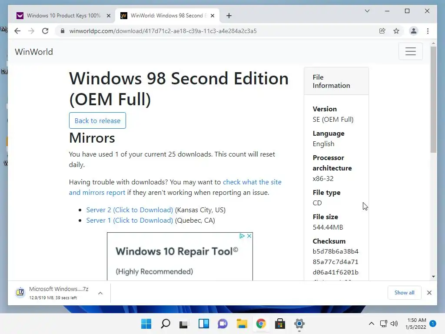Open Chrome three-dot menu
This screenshot has height=334, width=445.
pyautogui.click(x=428, y=31)
